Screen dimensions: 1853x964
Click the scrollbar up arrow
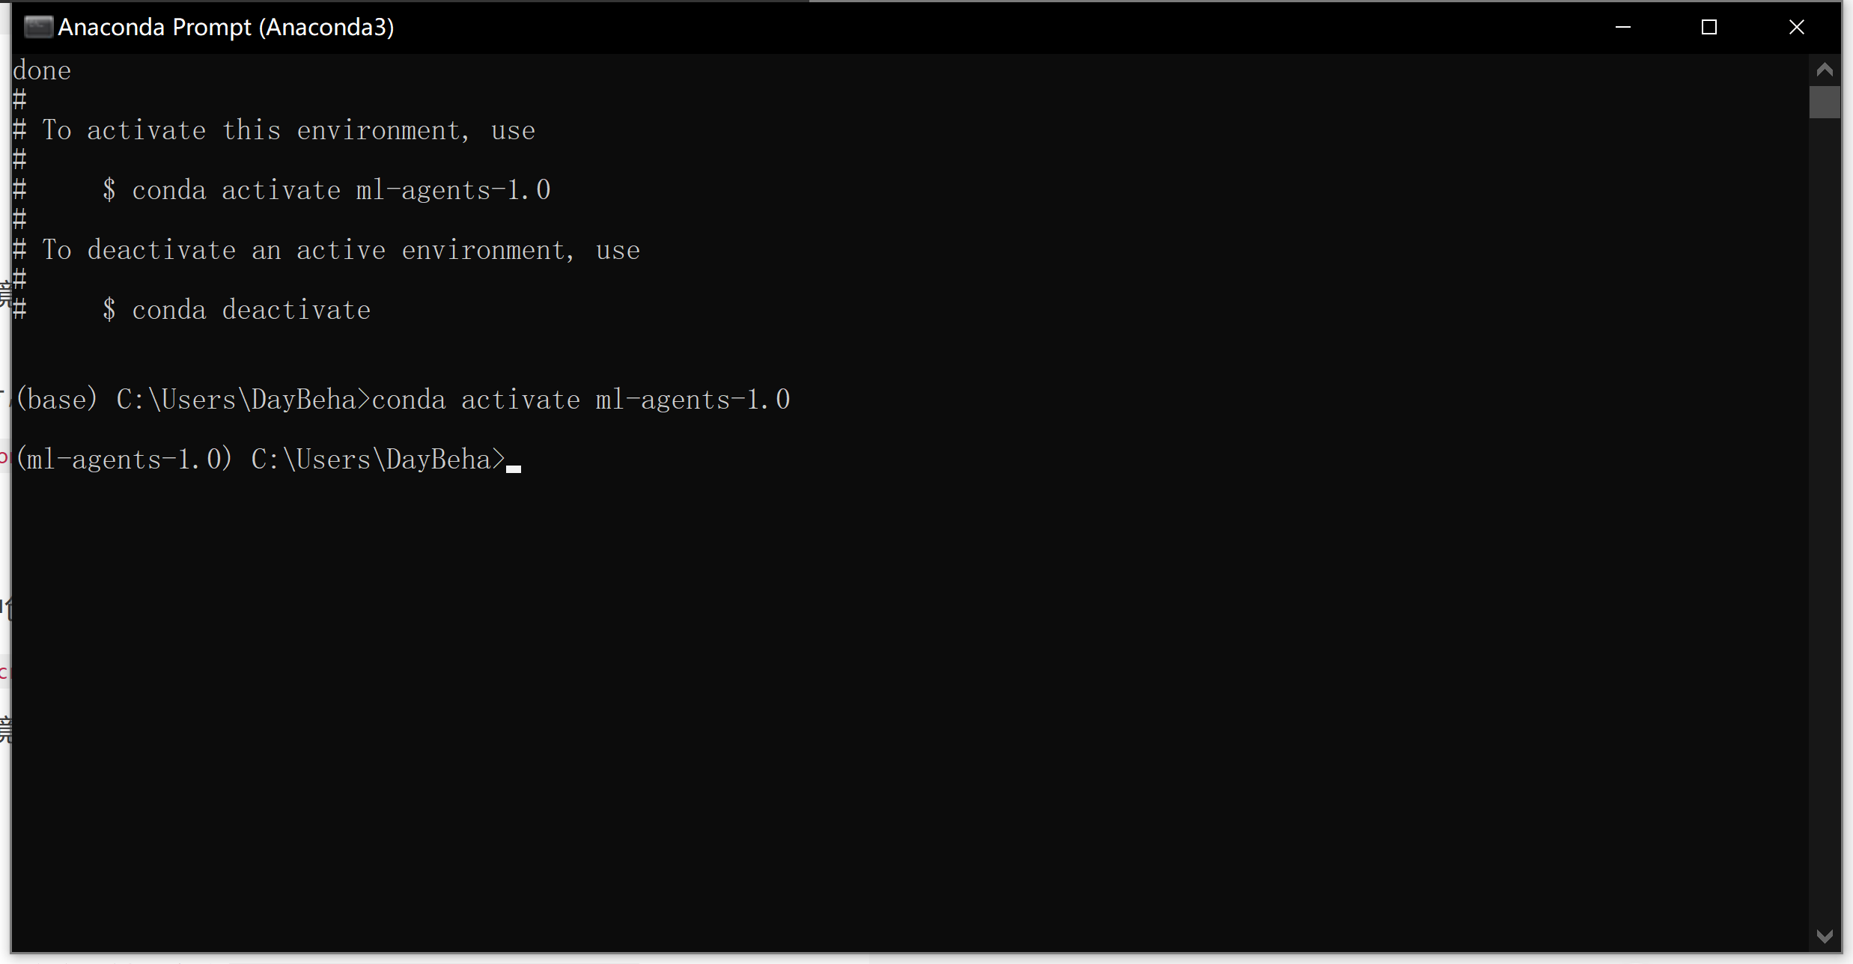pyautogui.click(x=1825, y=68)
